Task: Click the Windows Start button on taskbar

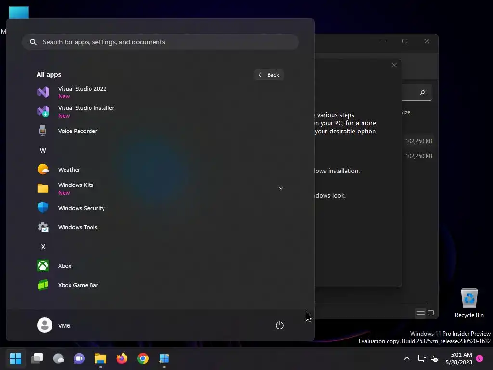Action: 15,358
